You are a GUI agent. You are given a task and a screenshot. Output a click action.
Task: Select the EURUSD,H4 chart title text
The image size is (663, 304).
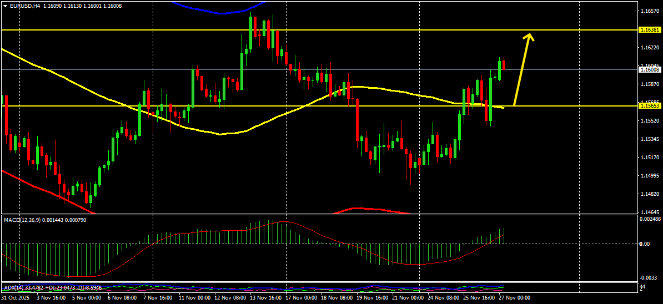24,6
